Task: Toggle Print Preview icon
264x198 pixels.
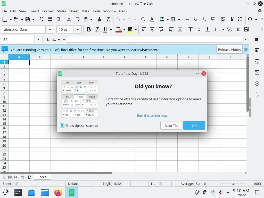Action: click(59, 19)
